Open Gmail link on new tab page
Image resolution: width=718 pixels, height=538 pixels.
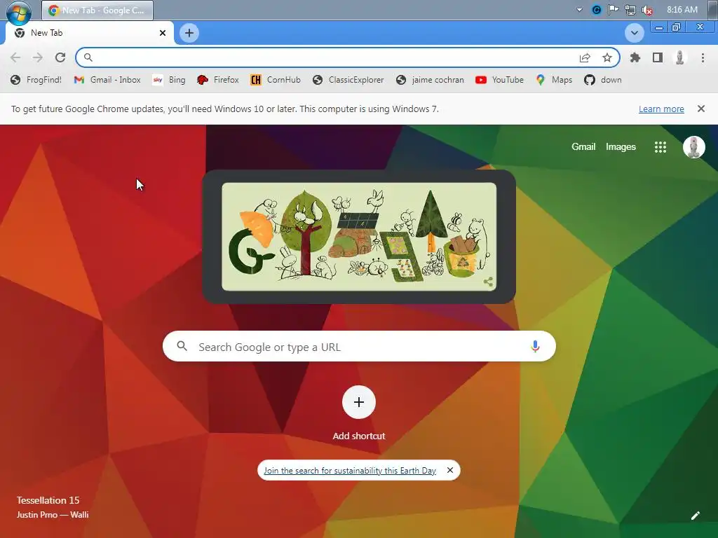coord(583,147)
